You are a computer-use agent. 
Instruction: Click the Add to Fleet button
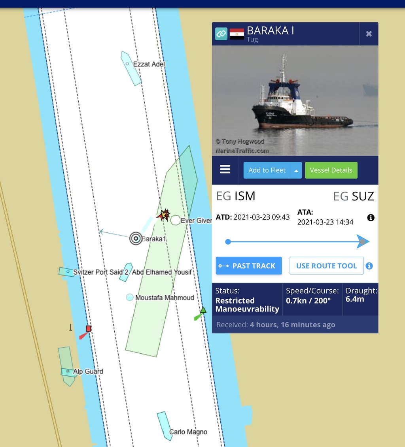pos(267,170)
